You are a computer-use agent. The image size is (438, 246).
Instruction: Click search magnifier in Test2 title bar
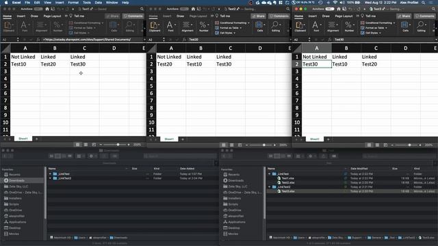coord(287,9)
